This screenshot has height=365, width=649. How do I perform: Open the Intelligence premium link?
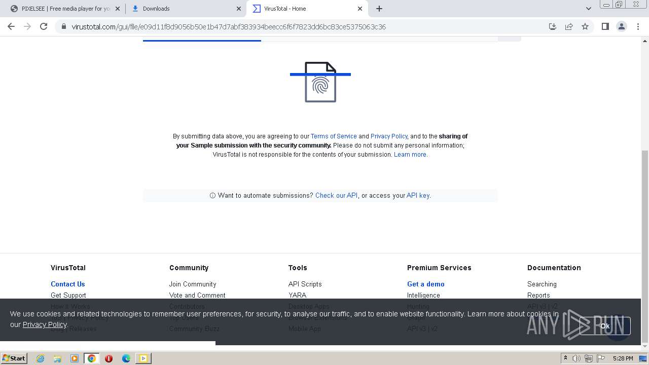[423, 295]
